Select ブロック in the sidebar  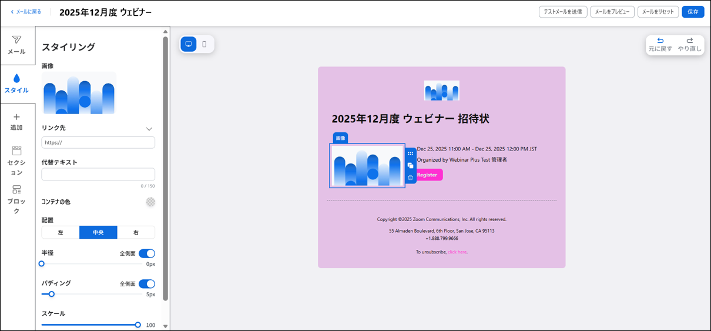coord(16,200)
